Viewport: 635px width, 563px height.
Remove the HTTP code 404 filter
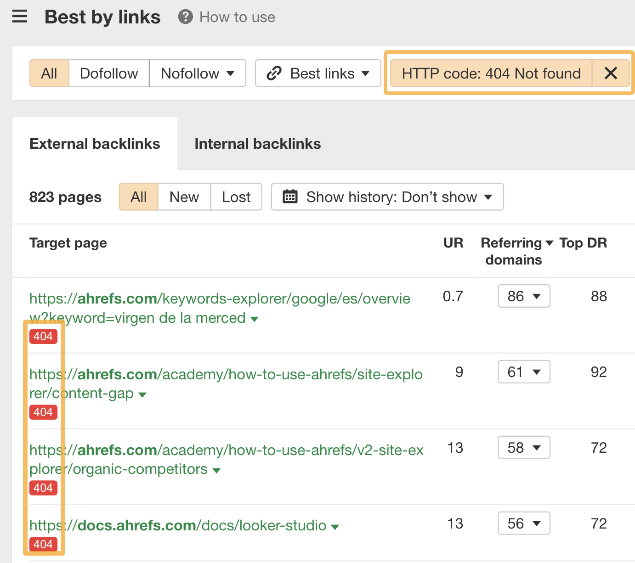coord(611,73)
